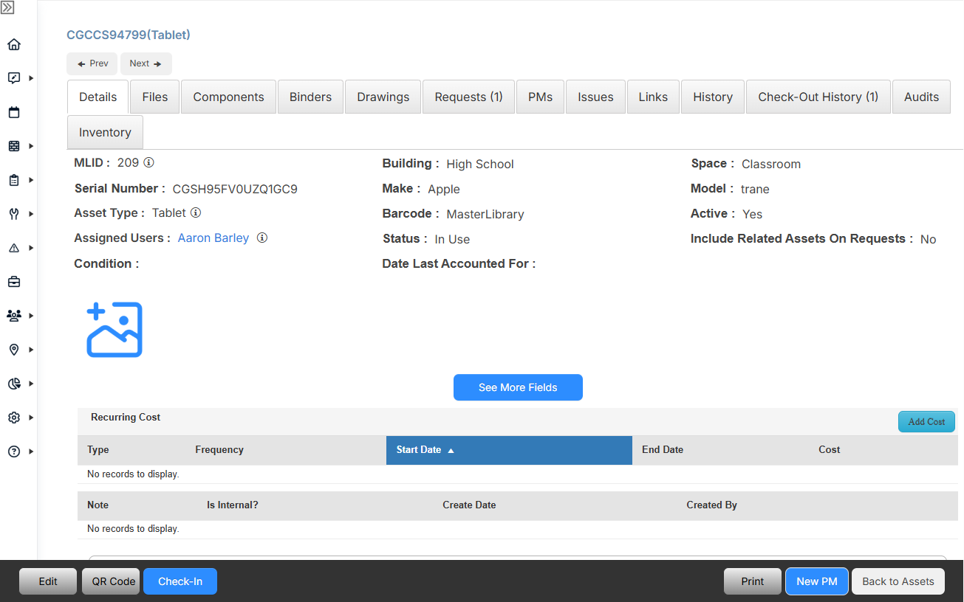The height and width of the screenshot is (602, 964).
Task: Open the Home dashboard from the sidebar
Action: point(13,44)
